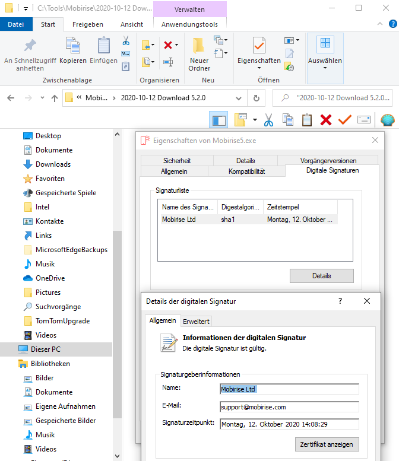Click the Details button under signature list
Screen dimensions: 399x461
click(x=321, y=276)
